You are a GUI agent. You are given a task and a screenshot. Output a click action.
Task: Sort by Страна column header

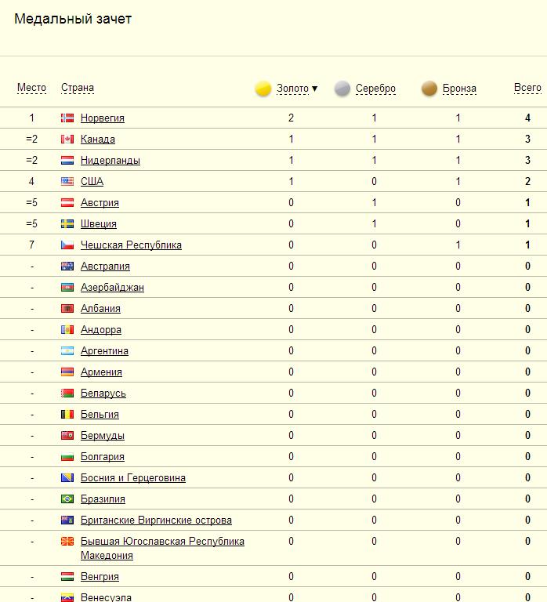78,88
